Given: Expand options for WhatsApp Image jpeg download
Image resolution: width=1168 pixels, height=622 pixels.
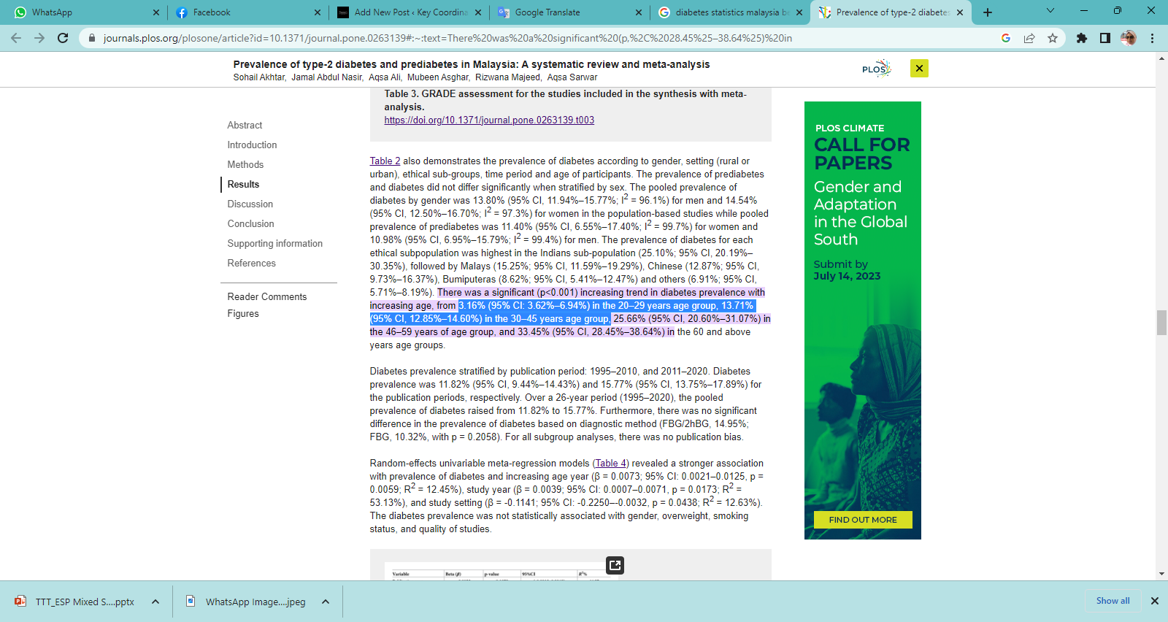Looking at the screenshot, I should (326, 602).
